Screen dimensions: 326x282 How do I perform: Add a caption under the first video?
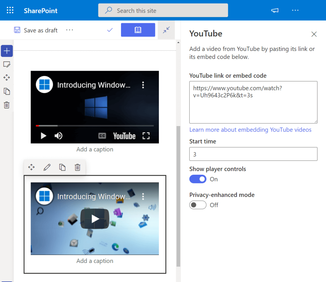[x=95, y=149]
